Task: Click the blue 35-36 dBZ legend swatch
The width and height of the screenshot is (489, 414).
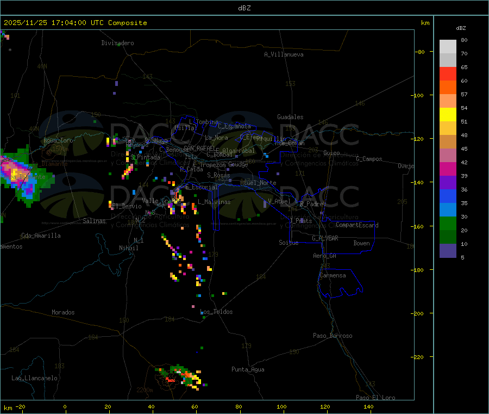Action: pyautogui.click(x=448, y=196)
